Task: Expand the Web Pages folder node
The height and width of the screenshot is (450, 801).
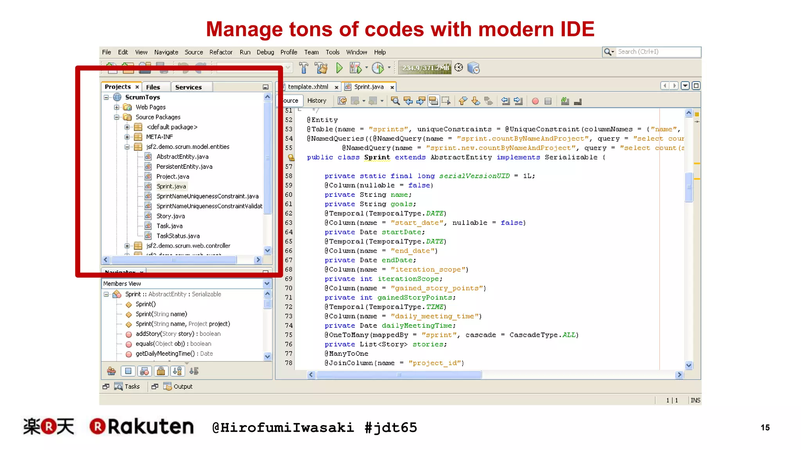Action: tap(117, 107)
